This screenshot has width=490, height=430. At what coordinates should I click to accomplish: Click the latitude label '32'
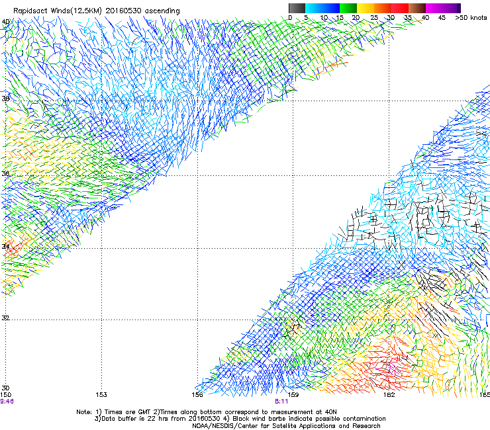[5, 318]
